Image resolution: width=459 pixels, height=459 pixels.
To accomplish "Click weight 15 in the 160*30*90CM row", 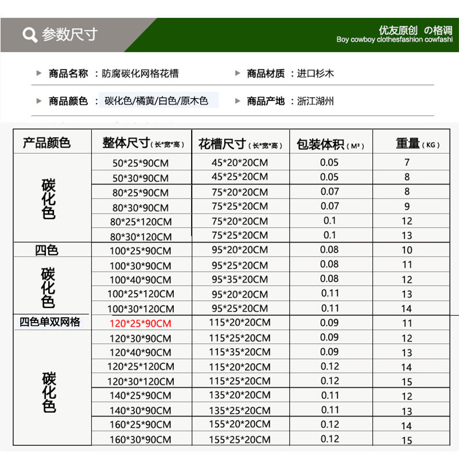I will (407, 440).
